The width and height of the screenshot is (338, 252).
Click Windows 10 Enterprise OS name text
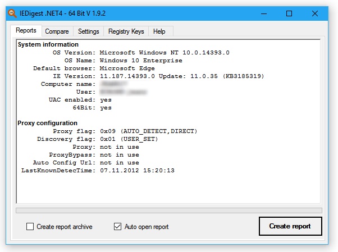[141, 61]
